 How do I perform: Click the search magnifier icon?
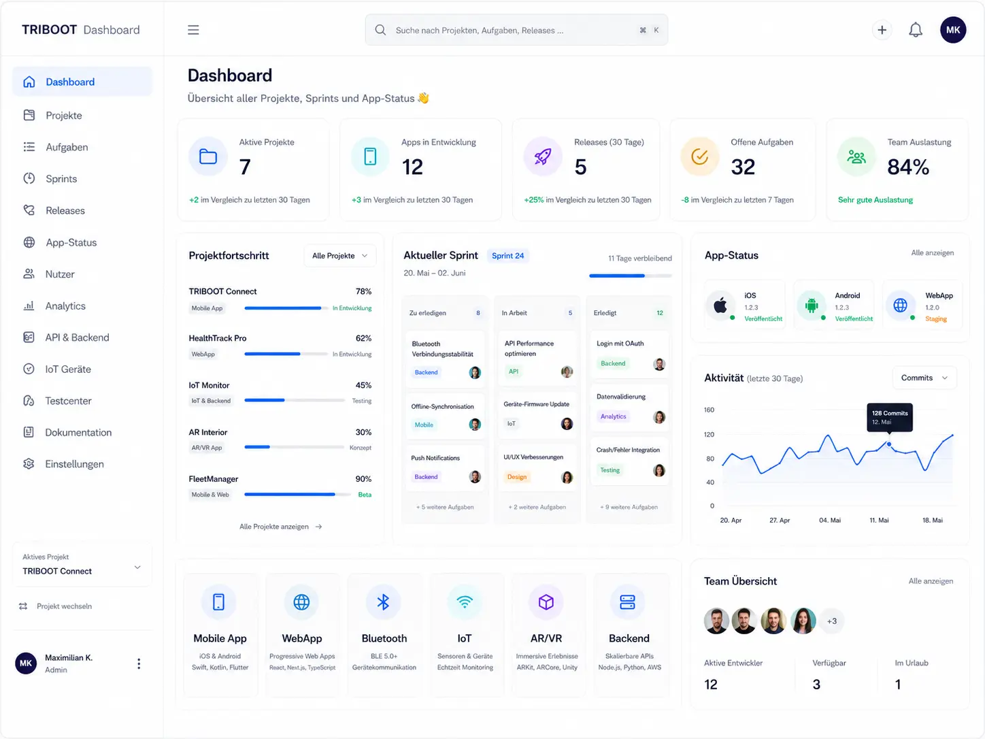point(381,30)
